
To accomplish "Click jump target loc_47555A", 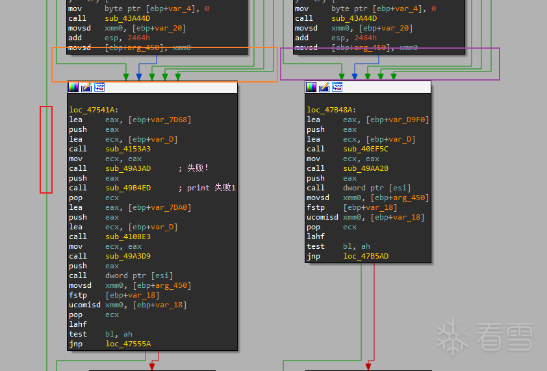I will [x=128, y=344].
